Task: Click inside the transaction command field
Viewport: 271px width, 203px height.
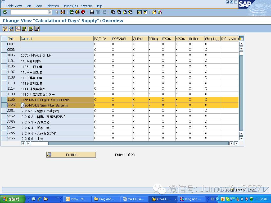Action: click(x=29, y=12)
